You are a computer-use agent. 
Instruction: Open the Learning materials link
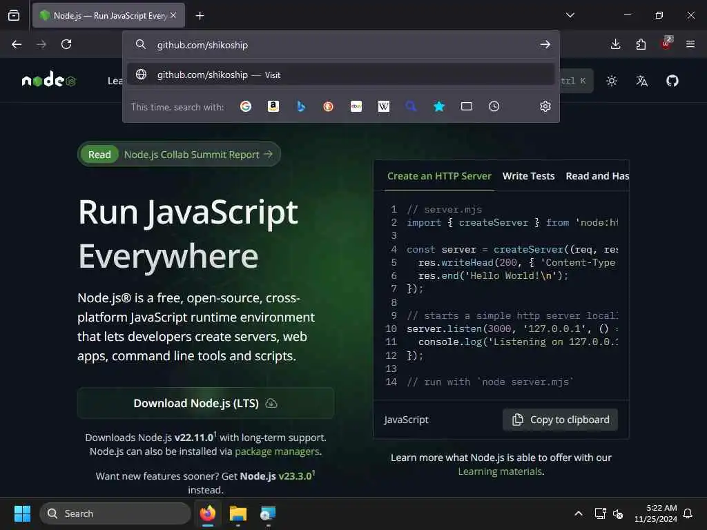(x=500, y=471)
